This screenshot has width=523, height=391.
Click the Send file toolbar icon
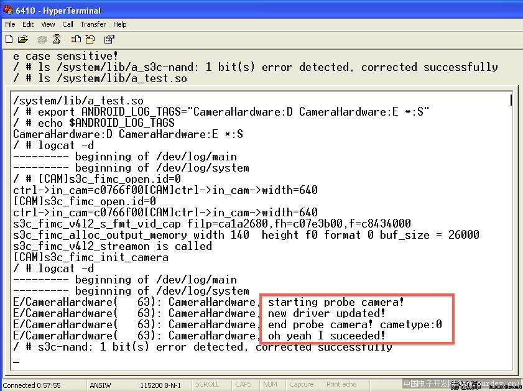76,39
